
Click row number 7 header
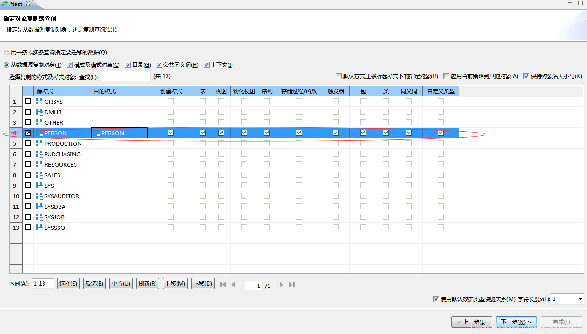(x=16, y=164)
